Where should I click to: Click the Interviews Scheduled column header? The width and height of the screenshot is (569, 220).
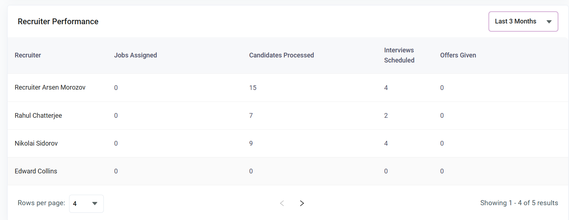click(x=399, y=55)
